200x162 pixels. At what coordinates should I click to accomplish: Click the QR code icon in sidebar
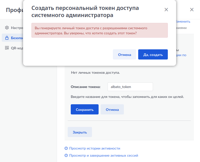point(7,48)
